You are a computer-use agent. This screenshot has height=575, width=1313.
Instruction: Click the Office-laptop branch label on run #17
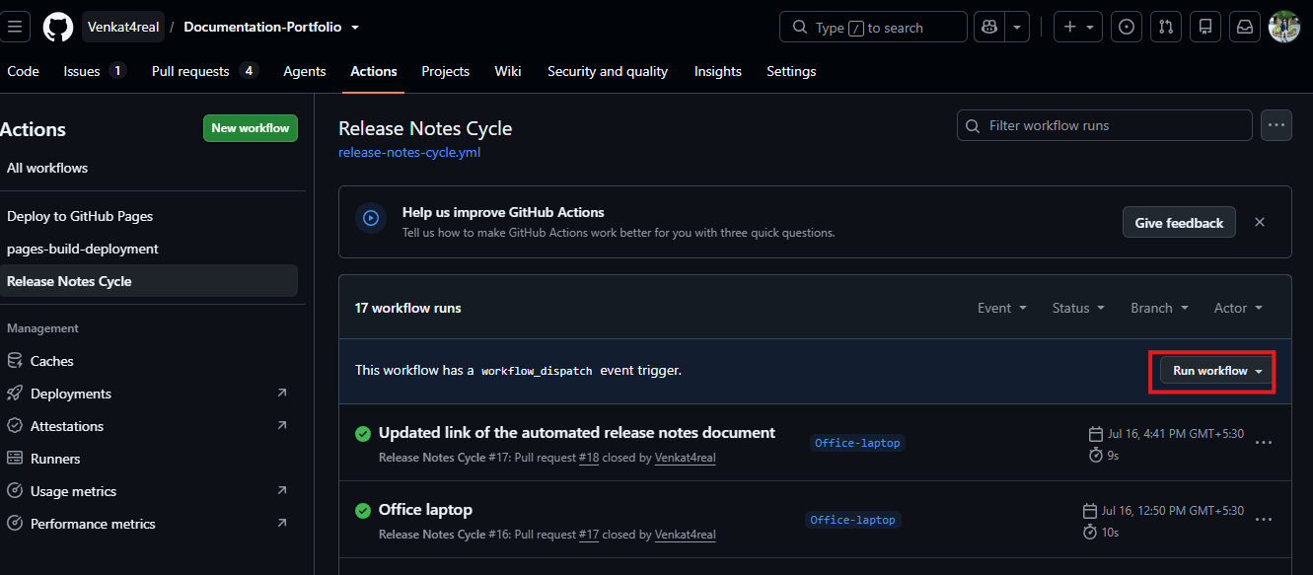pyautogui.click(x=857, y=443)
